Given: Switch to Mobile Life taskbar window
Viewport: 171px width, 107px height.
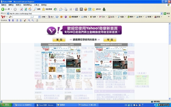Looking at the screenshot, I should pyautogui.click(x=24, y=105).
